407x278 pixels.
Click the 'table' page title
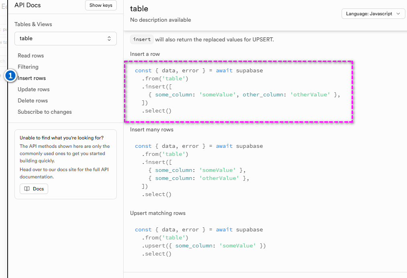(x=139, y=8)
